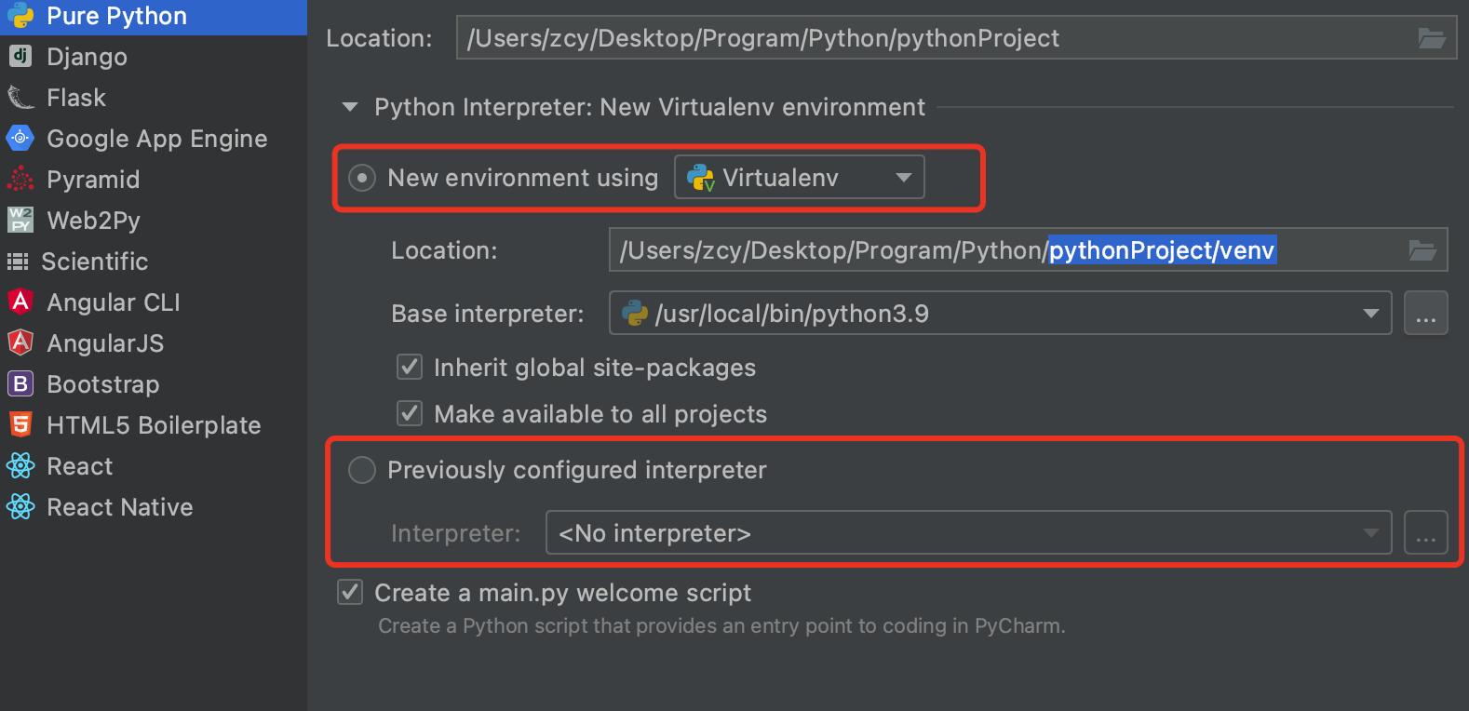Select Flask project type
The image size is (1469, 711).
(x=154, y=97)
